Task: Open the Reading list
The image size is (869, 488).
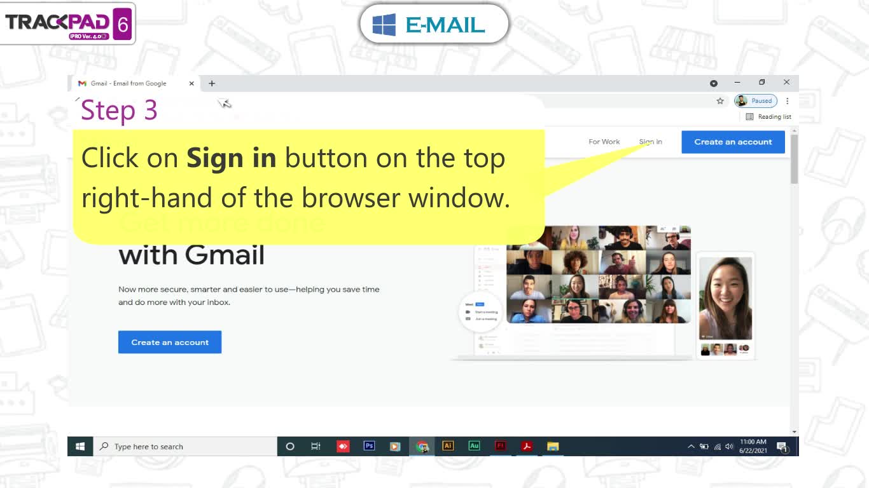Action: 768,116
